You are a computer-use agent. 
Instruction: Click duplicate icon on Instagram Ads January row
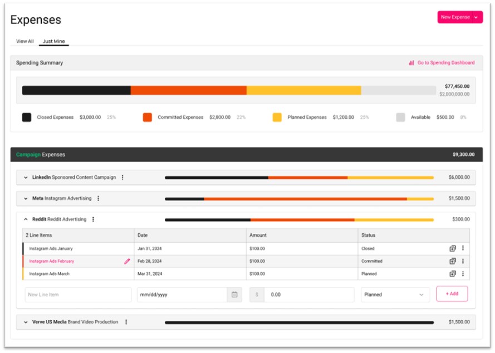click(453, 248)
